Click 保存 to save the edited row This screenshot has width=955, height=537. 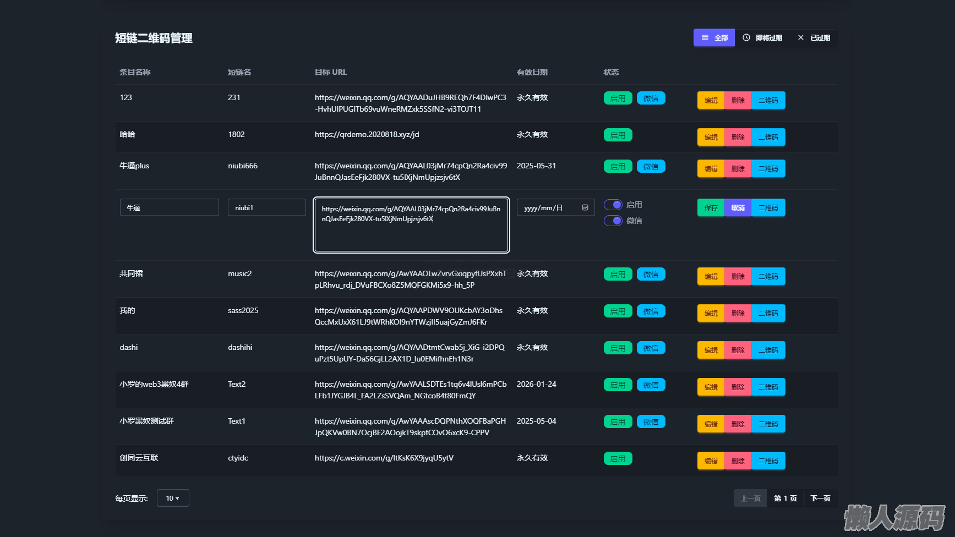(x=711, y=208)
